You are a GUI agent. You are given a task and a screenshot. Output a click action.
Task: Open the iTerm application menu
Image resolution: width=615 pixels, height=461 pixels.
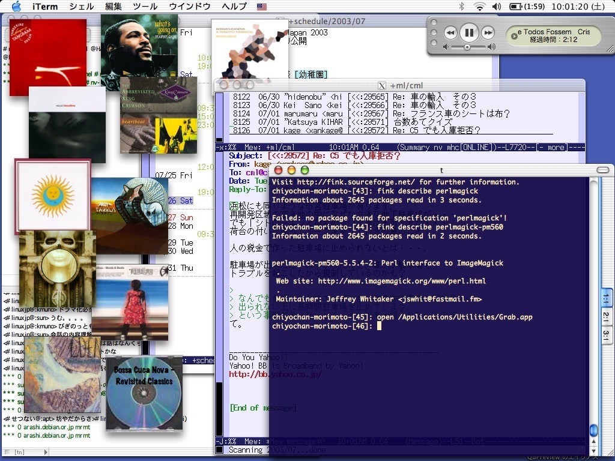[45, 6]
